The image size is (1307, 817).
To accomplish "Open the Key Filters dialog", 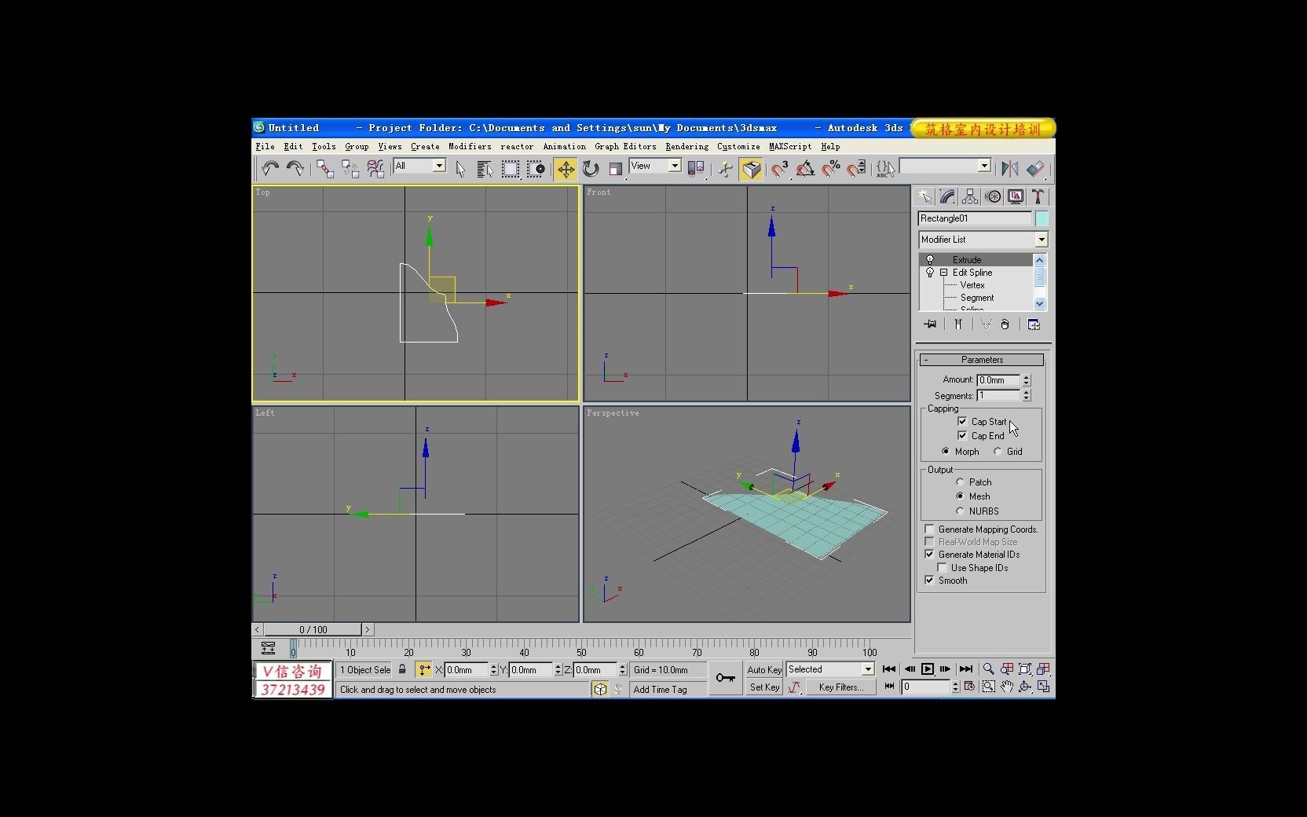I will point(840,687).
